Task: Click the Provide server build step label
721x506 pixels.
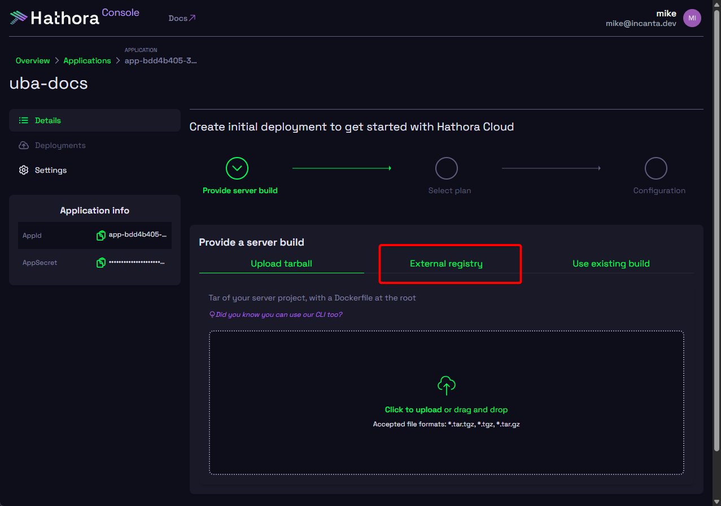Action: (x=240, y=190)
